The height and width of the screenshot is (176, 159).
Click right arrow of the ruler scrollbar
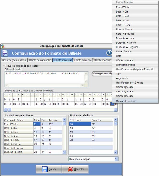click(x=115, y=109)
